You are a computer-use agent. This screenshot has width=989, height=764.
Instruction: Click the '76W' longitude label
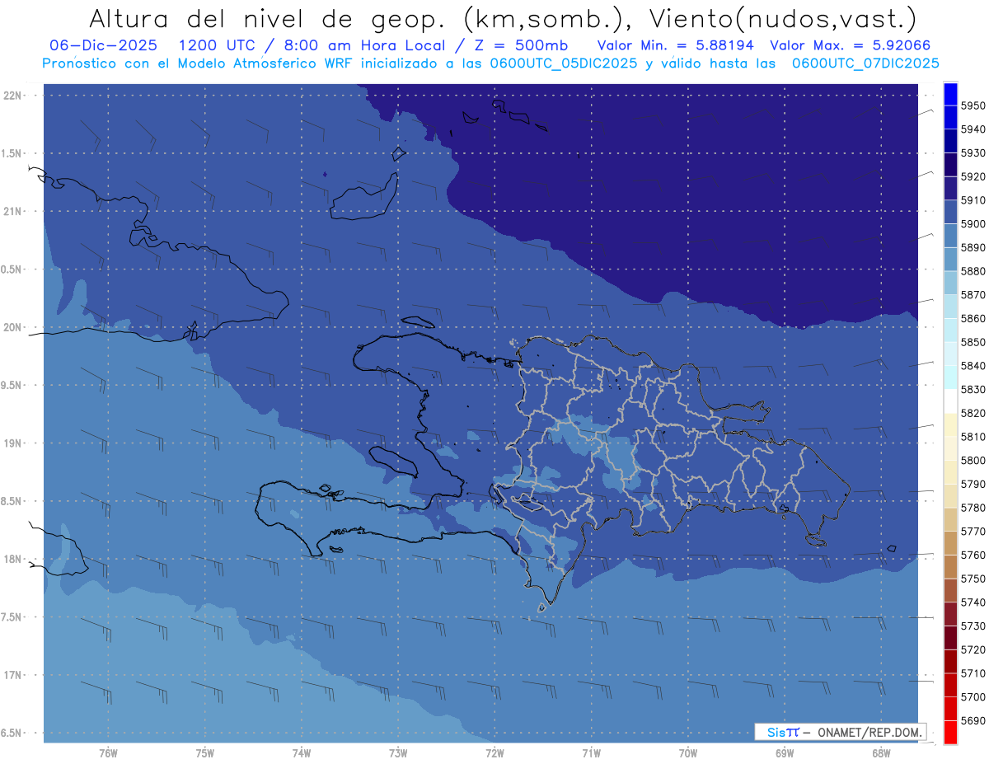[108, 753]
